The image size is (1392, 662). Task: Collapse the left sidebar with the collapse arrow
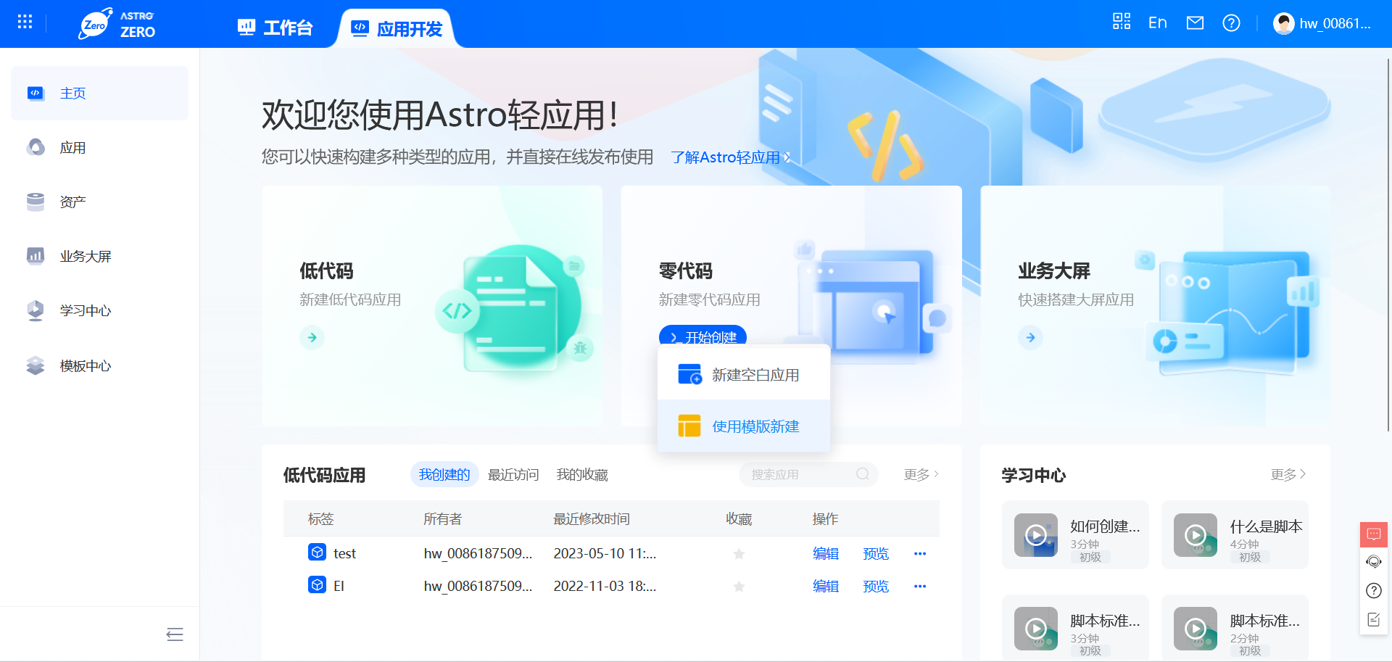coord(174,634)
